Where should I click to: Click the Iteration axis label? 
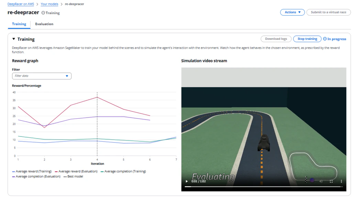[x=97, y=164]
